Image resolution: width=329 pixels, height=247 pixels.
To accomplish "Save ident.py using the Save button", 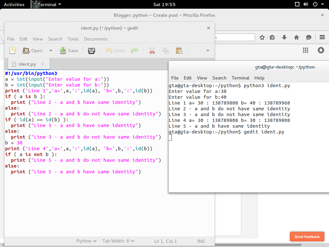I will pyautogui.click(x=69, y=50).
